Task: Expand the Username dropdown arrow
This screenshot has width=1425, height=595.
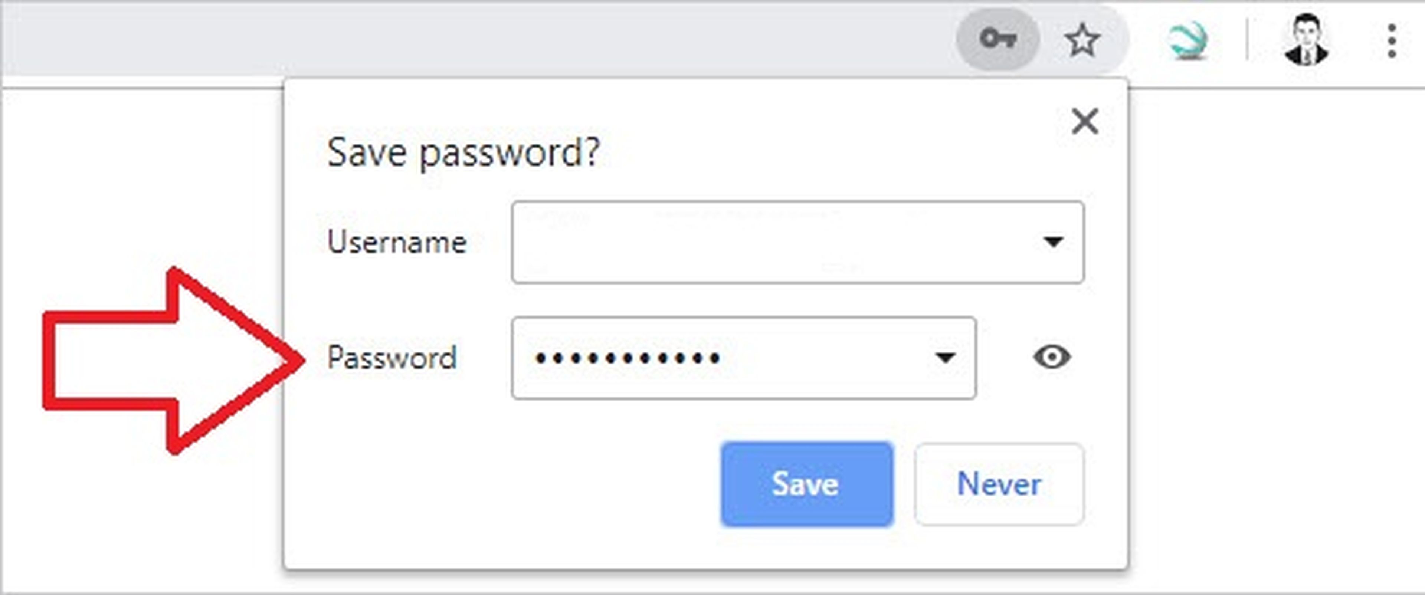Action: tap(1053, 241)
